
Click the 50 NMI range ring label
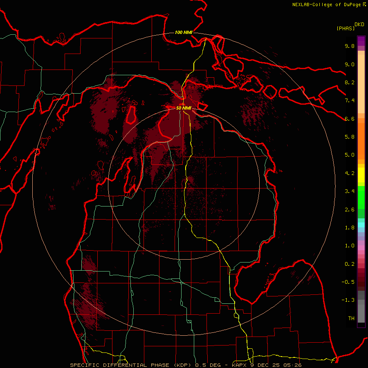(184, 108)
